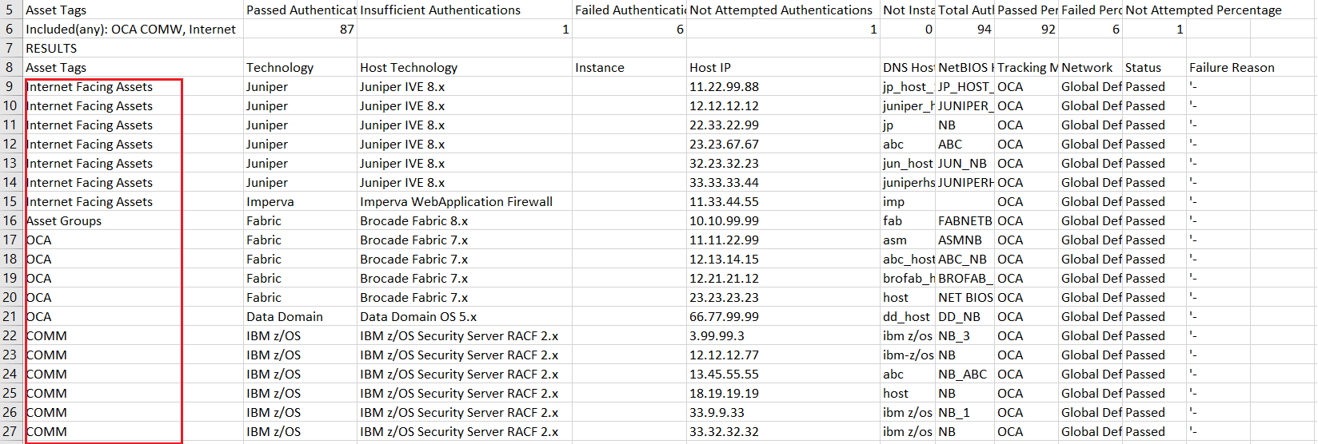Click the Asset Groups cell
This screenshot has height=444, width=1318.
coord(133,220)
